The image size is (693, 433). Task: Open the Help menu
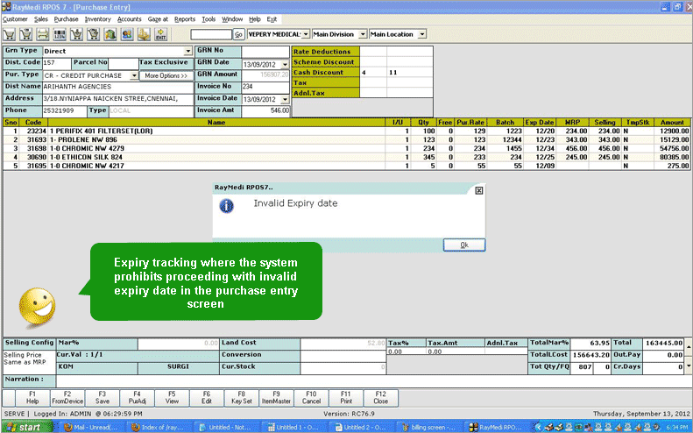(x=255, y=19)
